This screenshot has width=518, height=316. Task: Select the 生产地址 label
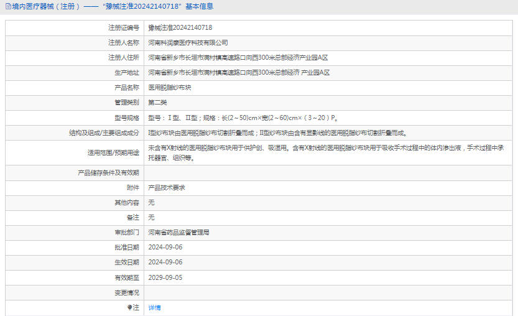[x=127, y=73]
